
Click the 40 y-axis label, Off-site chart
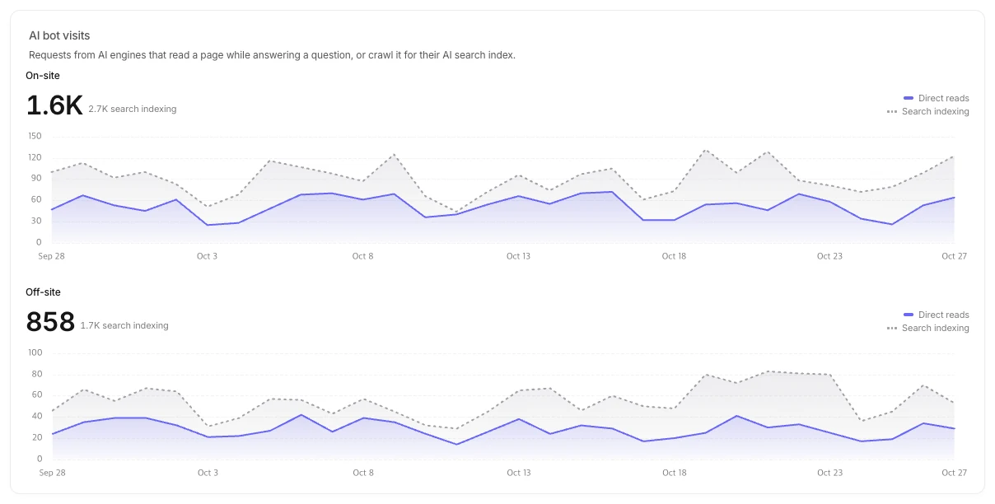pyautogui.click(x=35, y=416)
